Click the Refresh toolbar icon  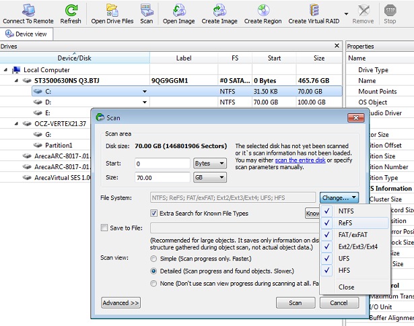click(x=71, y=10)
